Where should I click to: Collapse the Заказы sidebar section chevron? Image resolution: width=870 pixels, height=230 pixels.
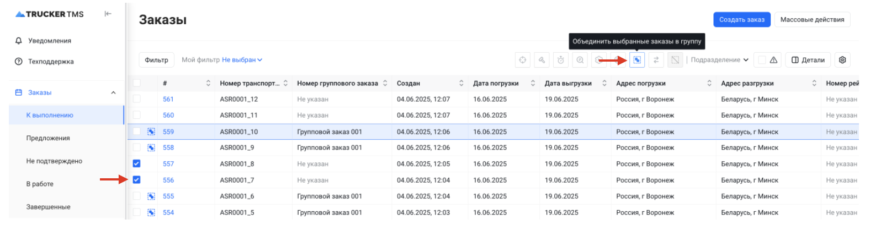pos(113,92)
